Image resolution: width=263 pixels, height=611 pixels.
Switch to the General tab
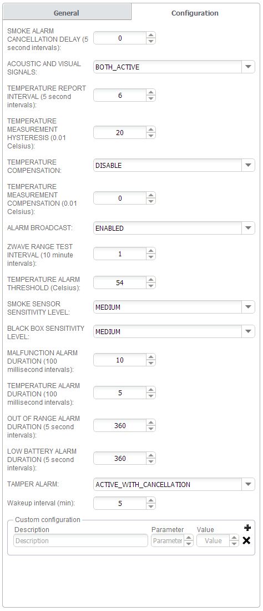(67, 13)
